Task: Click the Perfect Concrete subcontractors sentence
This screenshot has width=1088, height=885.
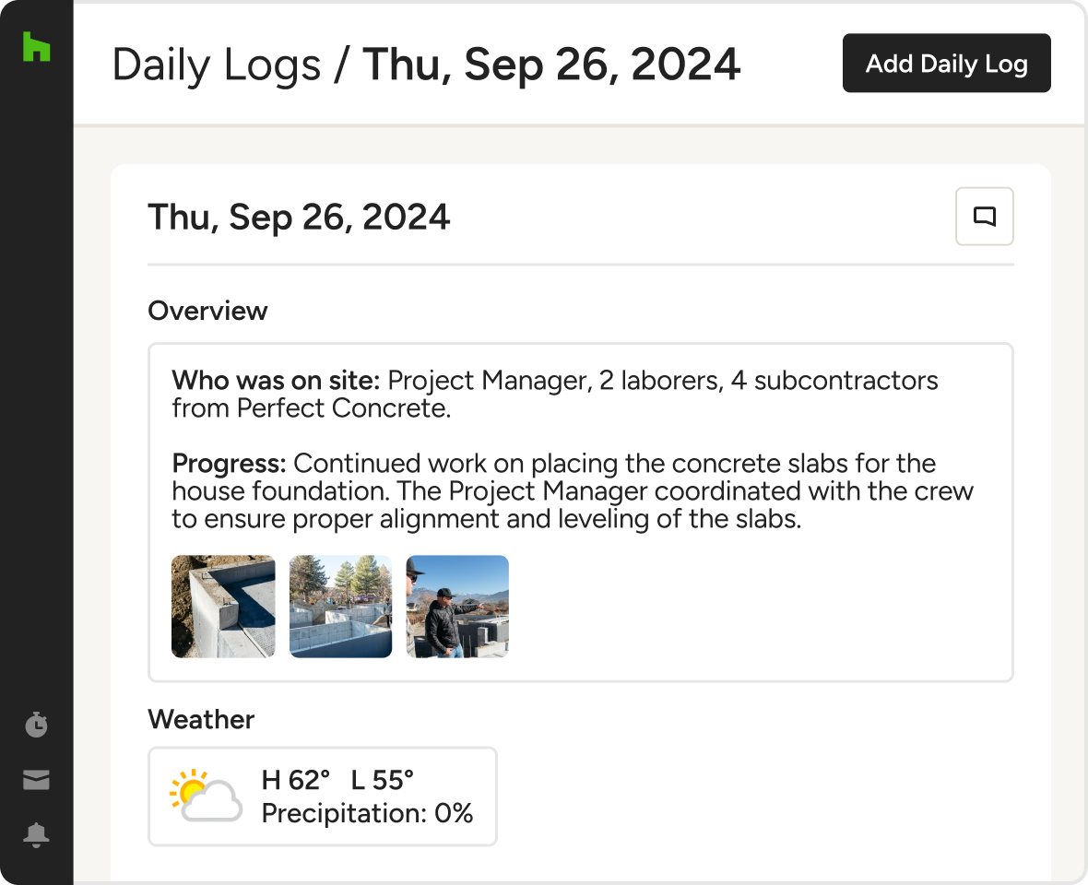Action: (x=553, y=394)
